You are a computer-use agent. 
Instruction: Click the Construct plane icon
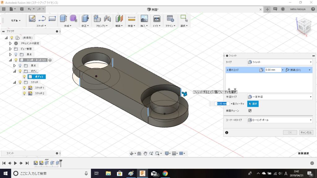click(x=119, y=19)
